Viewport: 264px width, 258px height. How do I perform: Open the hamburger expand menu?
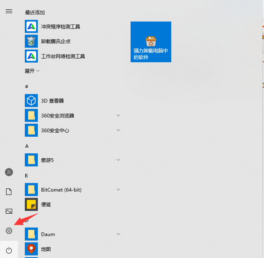[x=9, y=11]
